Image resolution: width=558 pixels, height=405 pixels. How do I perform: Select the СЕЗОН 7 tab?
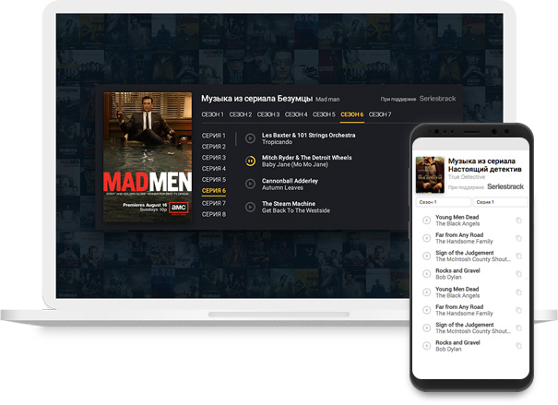[x=380, y=114]
